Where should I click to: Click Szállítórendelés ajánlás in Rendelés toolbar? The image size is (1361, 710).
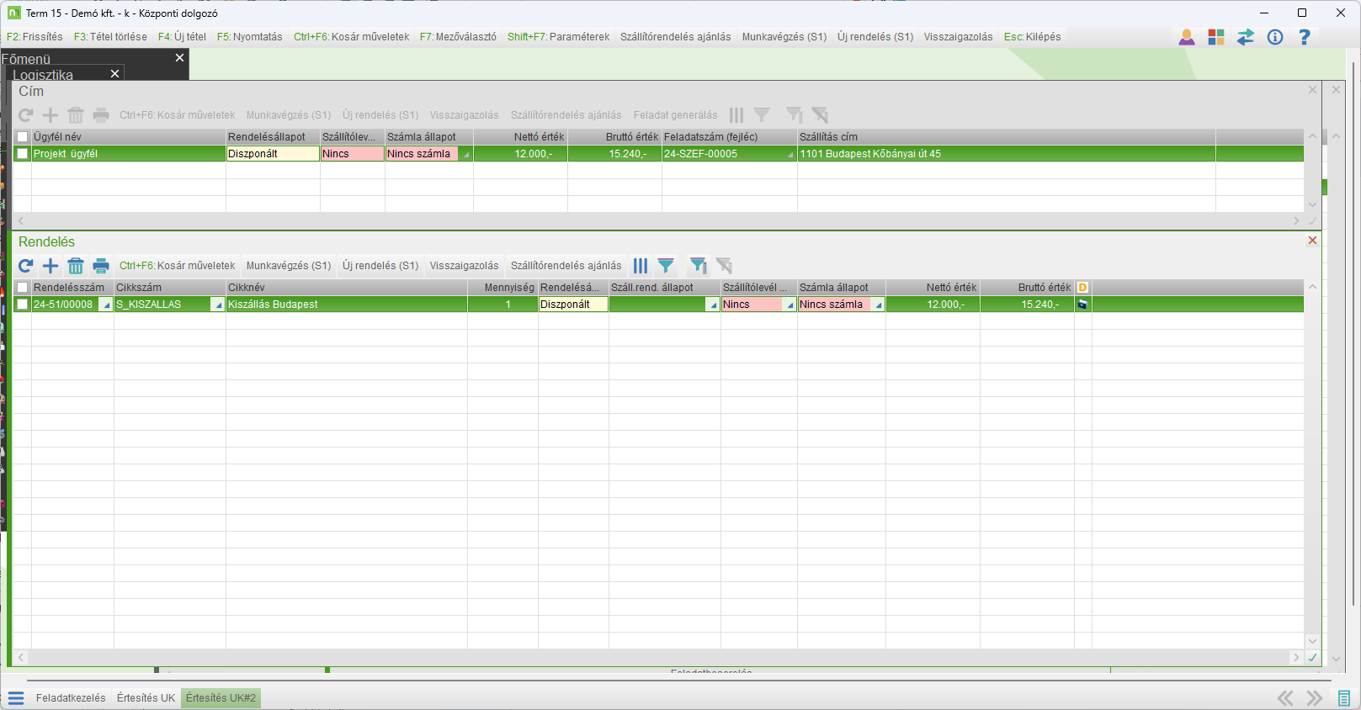click(566, 266)
